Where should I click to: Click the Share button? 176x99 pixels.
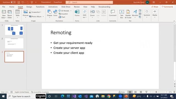click(155, 7)
